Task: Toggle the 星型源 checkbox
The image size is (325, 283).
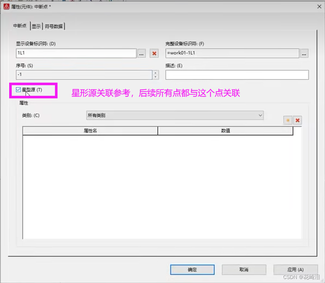Action: (18, 89)
